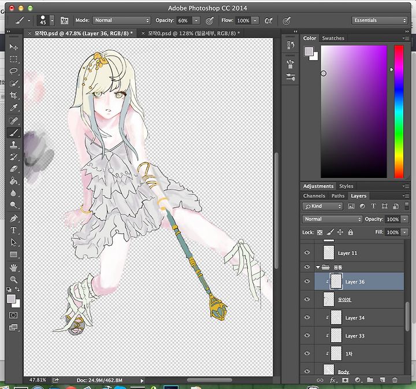Swap foreground and background colors
Viewport: 416px width, 389px height.
tap(17, 289)
